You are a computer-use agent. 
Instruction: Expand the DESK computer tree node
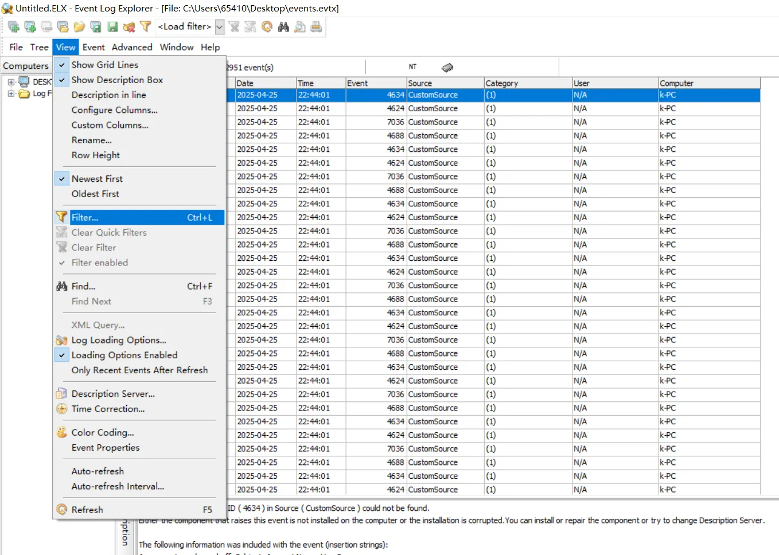click(11, 82)
